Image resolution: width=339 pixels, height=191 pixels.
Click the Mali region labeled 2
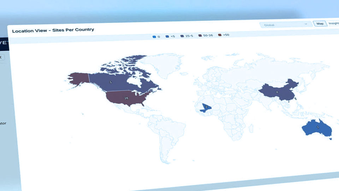pyautogui.click(x=206, y=107)
